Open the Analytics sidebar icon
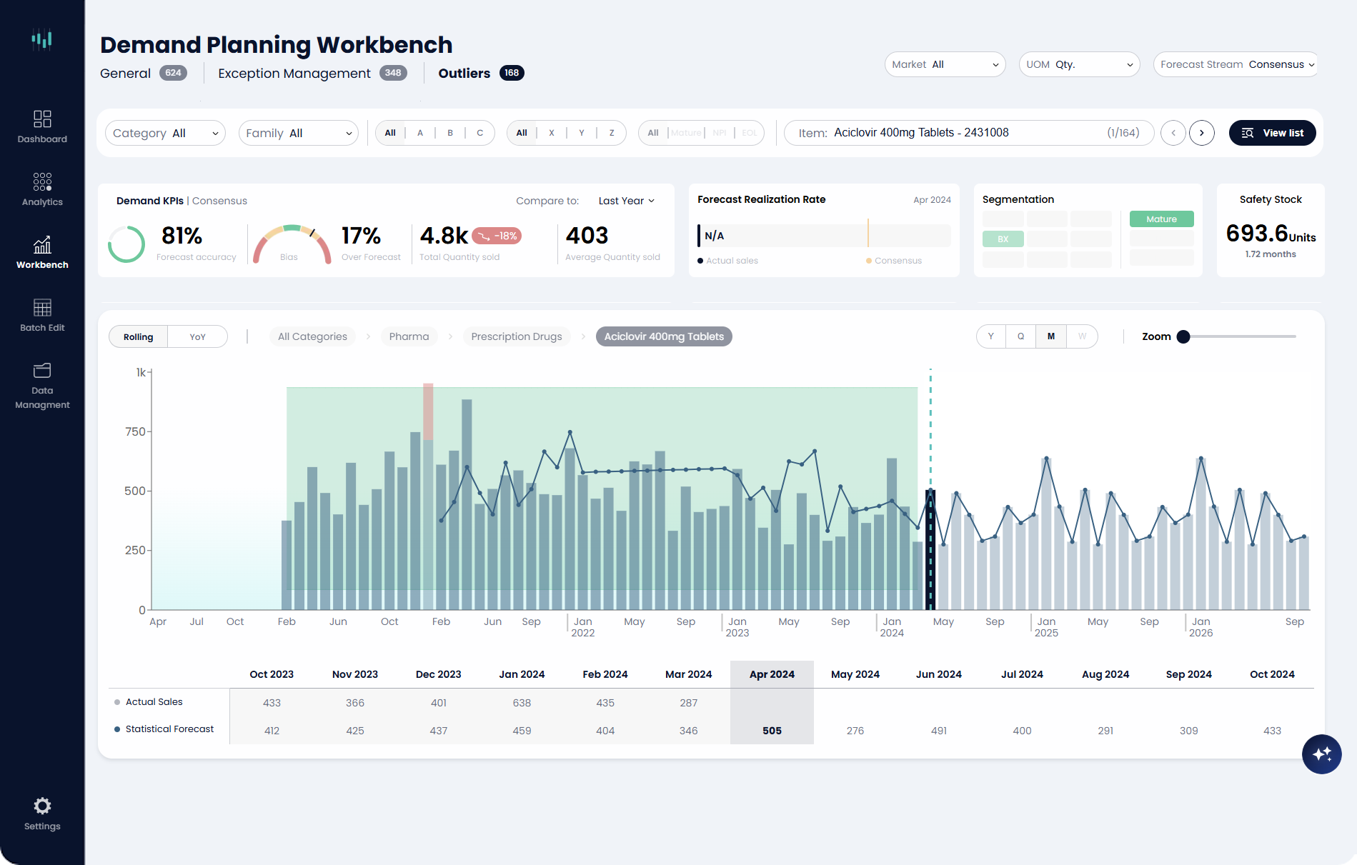This screenshot has height=865, width=1357. coord(42,189)
